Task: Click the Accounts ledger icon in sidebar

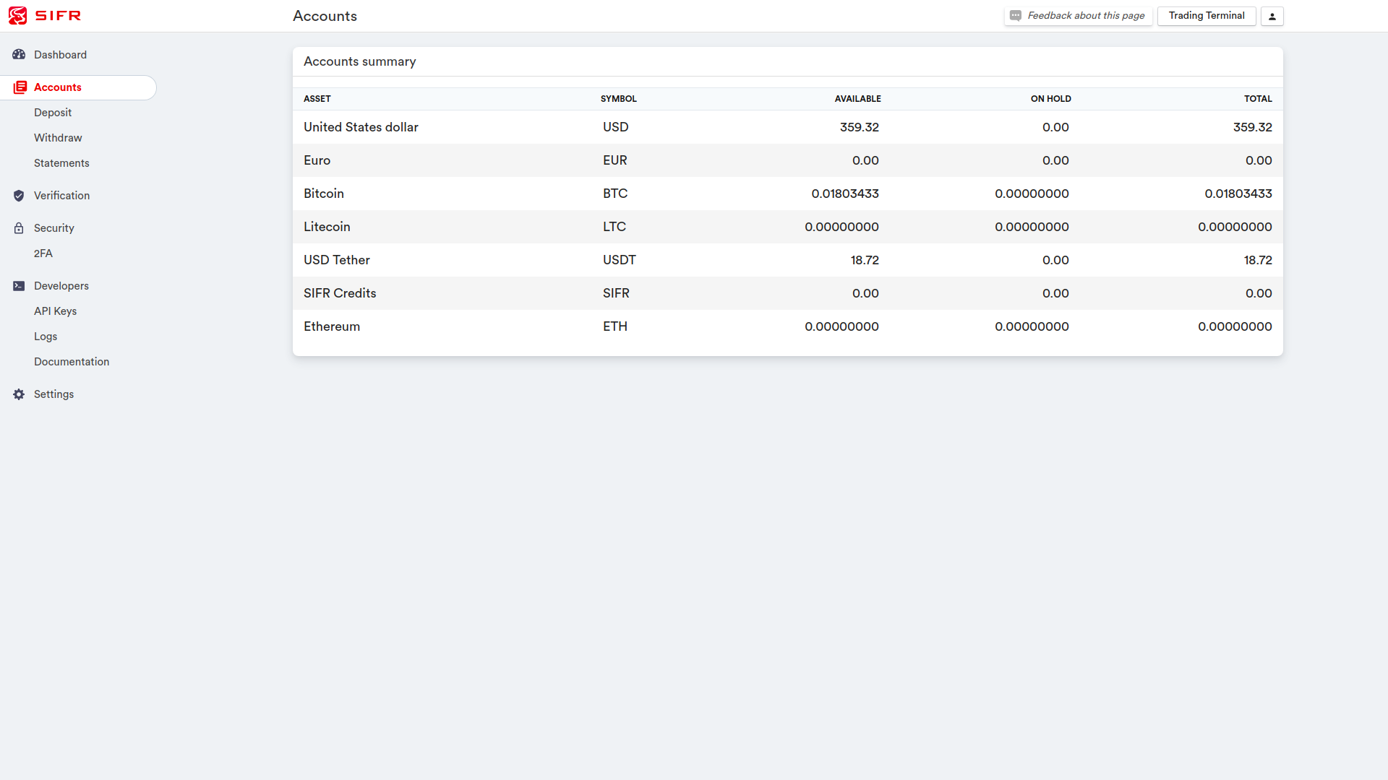Action: click(20, 87)
